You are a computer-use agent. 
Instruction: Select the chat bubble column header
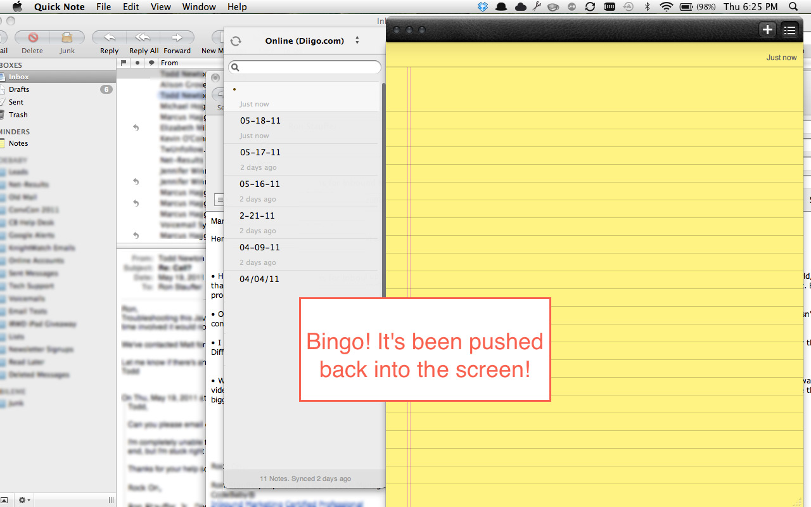pos(151,63)
